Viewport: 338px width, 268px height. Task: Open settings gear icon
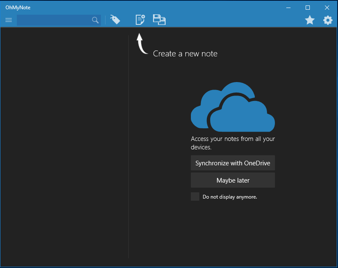click(x=327, y=20)
